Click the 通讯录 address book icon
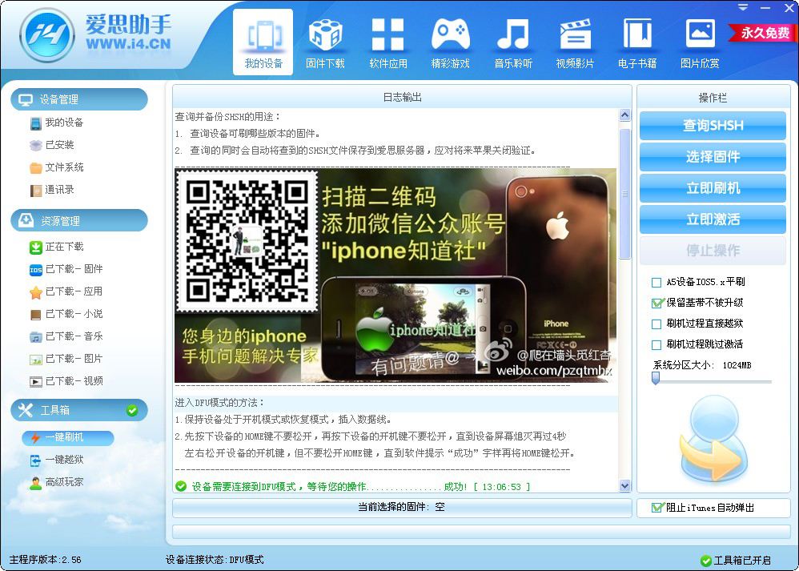The width and height of the screenshot is (799, 571). [36, 190]
